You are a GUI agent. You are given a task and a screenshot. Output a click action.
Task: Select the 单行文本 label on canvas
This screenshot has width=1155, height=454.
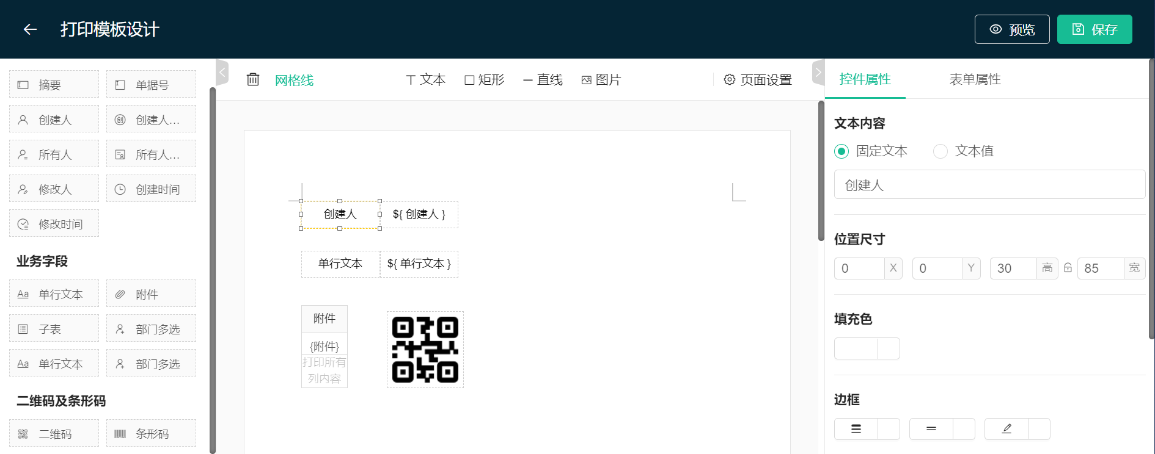click(x=340, y=264)
